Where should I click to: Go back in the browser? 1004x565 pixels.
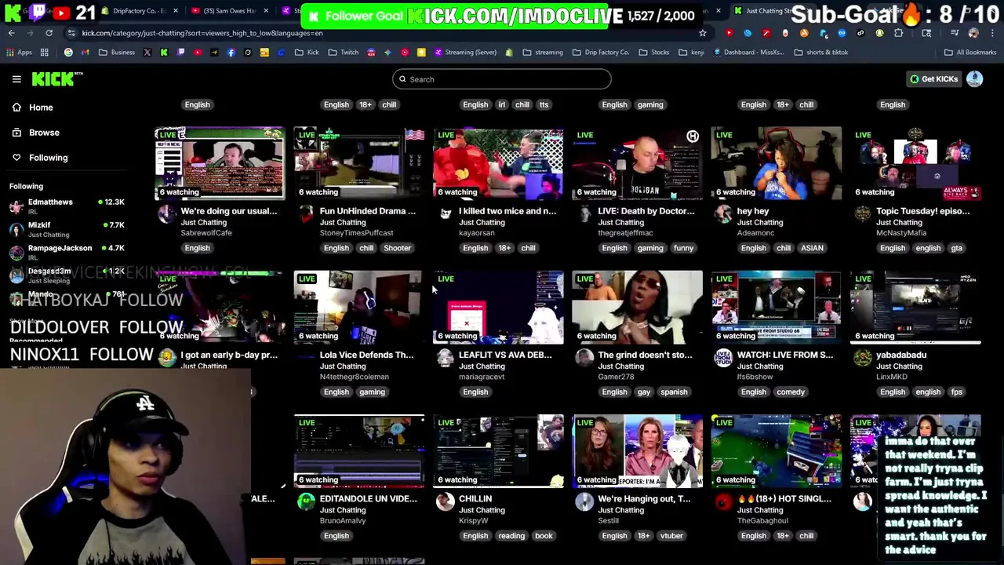click(x=11, y=33)
